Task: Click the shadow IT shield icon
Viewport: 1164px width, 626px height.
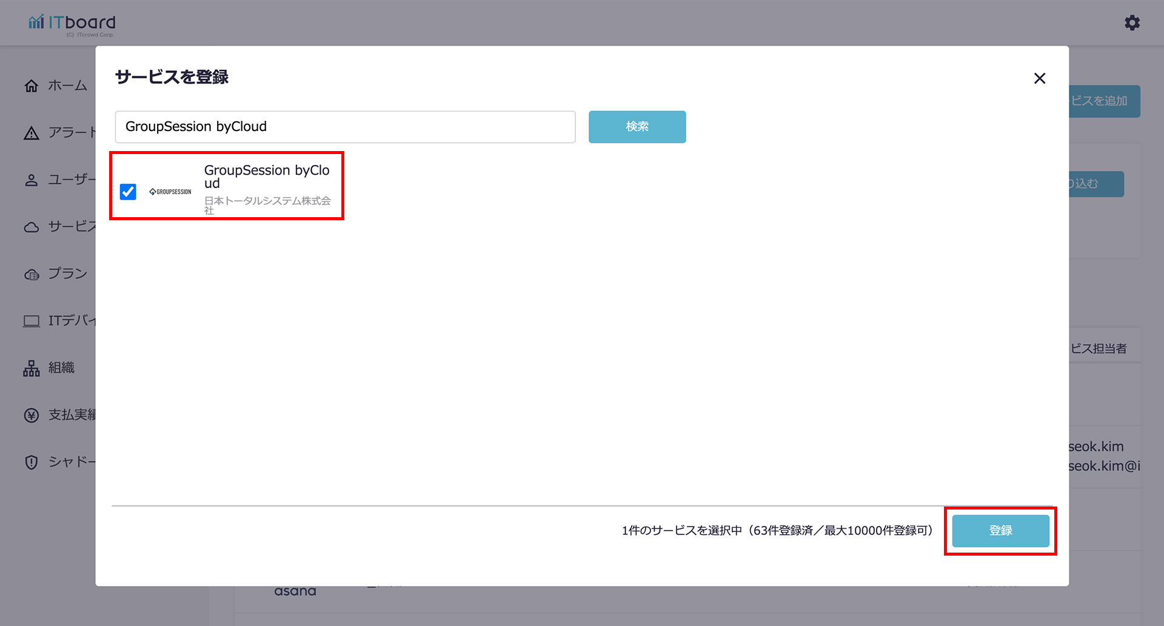Action: (x=32, y=462)
